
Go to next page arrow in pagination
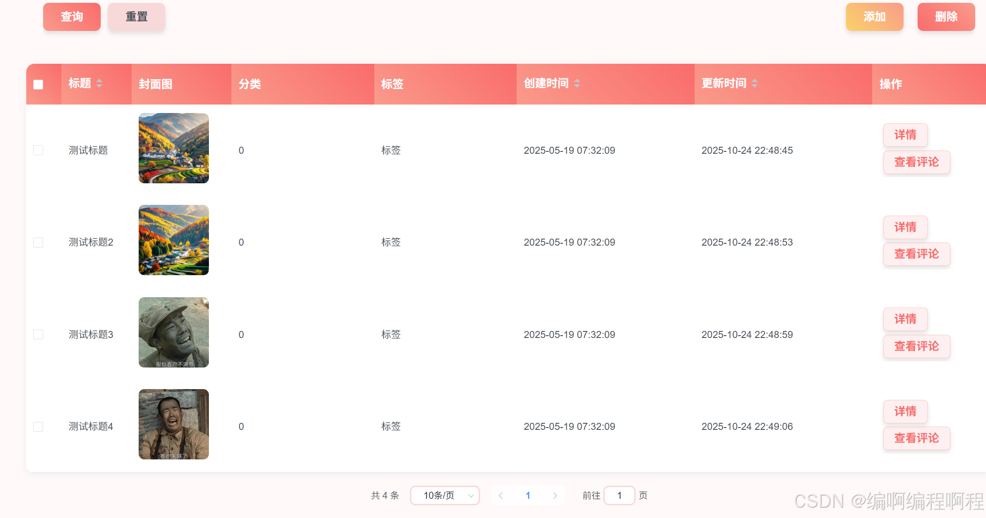(555, 495)
